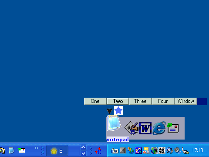Open the LW writing-hand icon
This screenshot has width=209, height=157.
(x=131, y=128)
